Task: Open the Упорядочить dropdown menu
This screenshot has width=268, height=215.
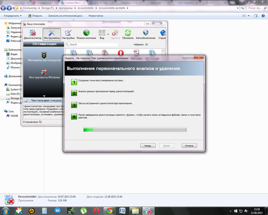Action: 13,16
